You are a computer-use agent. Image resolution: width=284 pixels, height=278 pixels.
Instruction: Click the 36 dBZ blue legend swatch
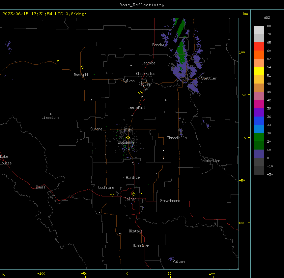259,121
